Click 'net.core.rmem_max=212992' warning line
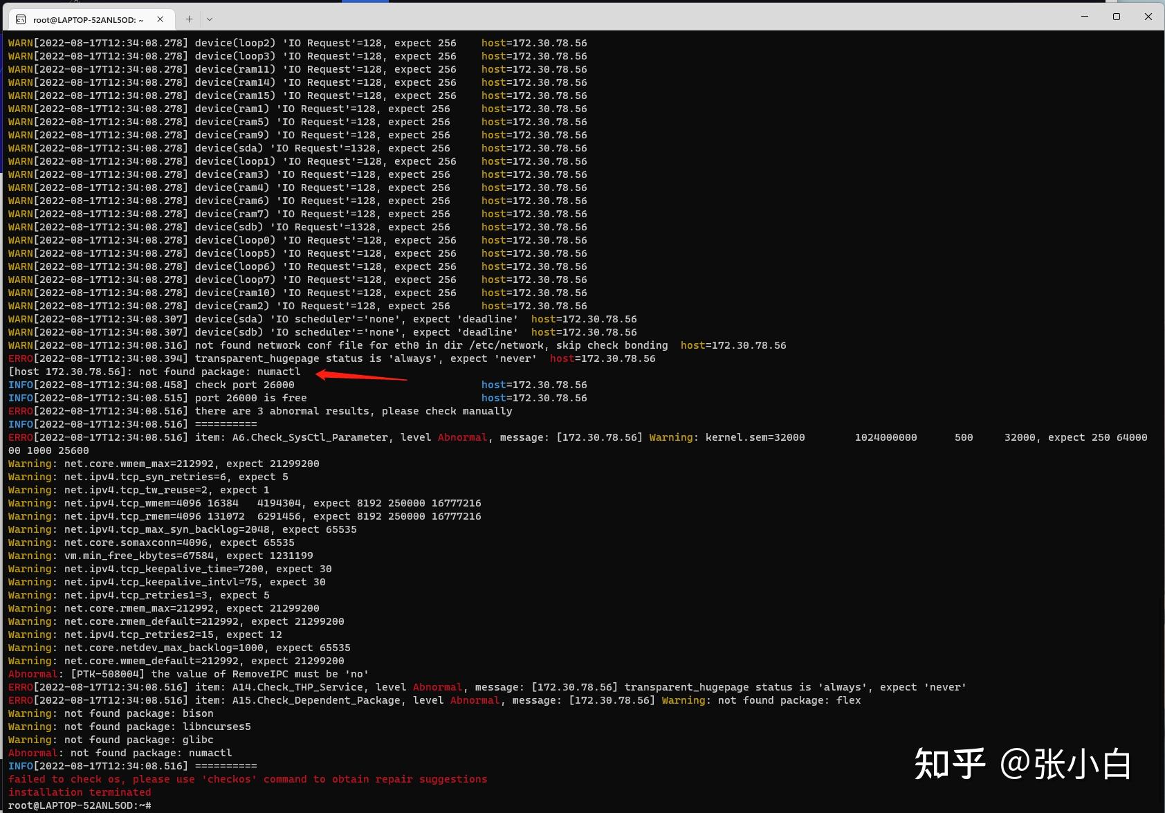Screen dimensions: 1165x813 [164, 608]
